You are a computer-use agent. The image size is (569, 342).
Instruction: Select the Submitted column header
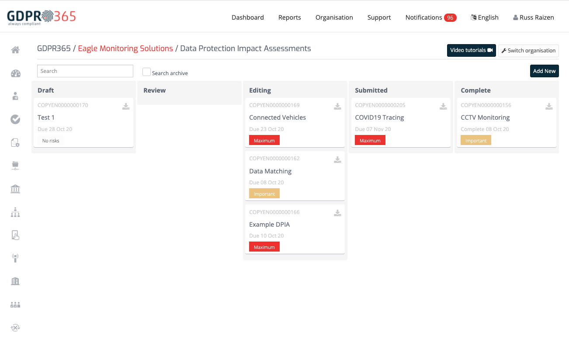(371, 90)
